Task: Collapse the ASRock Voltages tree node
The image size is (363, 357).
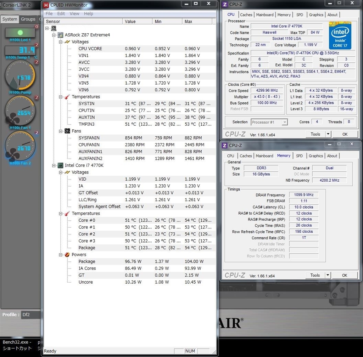Action: tap(60, 42)
